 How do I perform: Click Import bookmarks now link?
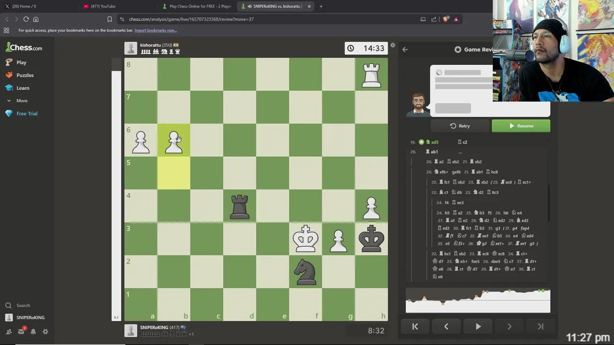[155, 30]
